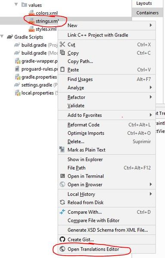Expand the New submenu arrow
Screen dimensions: 165x258
(151, 25)
